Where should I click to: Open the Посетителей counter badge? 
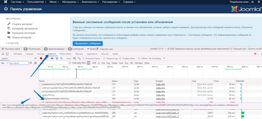pos(26,49)
